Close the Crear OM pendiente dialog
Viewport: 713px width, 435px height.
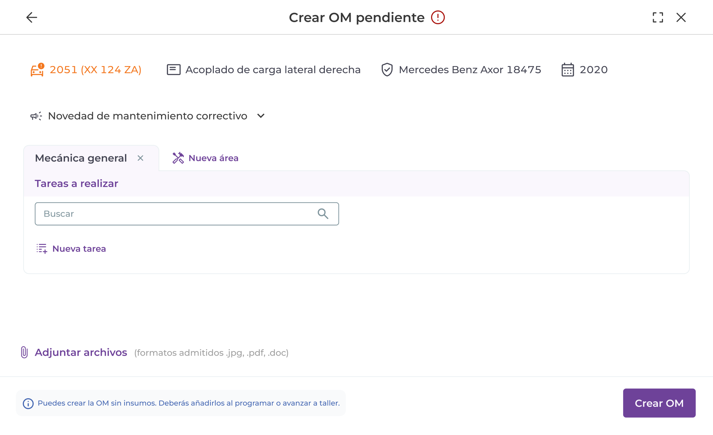pyautogui.click(x=681, y=17)
